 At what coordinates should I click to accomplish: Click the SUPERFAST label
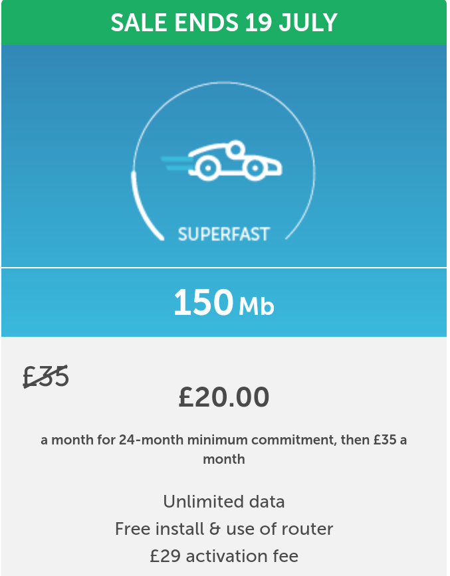click(224, 235)
